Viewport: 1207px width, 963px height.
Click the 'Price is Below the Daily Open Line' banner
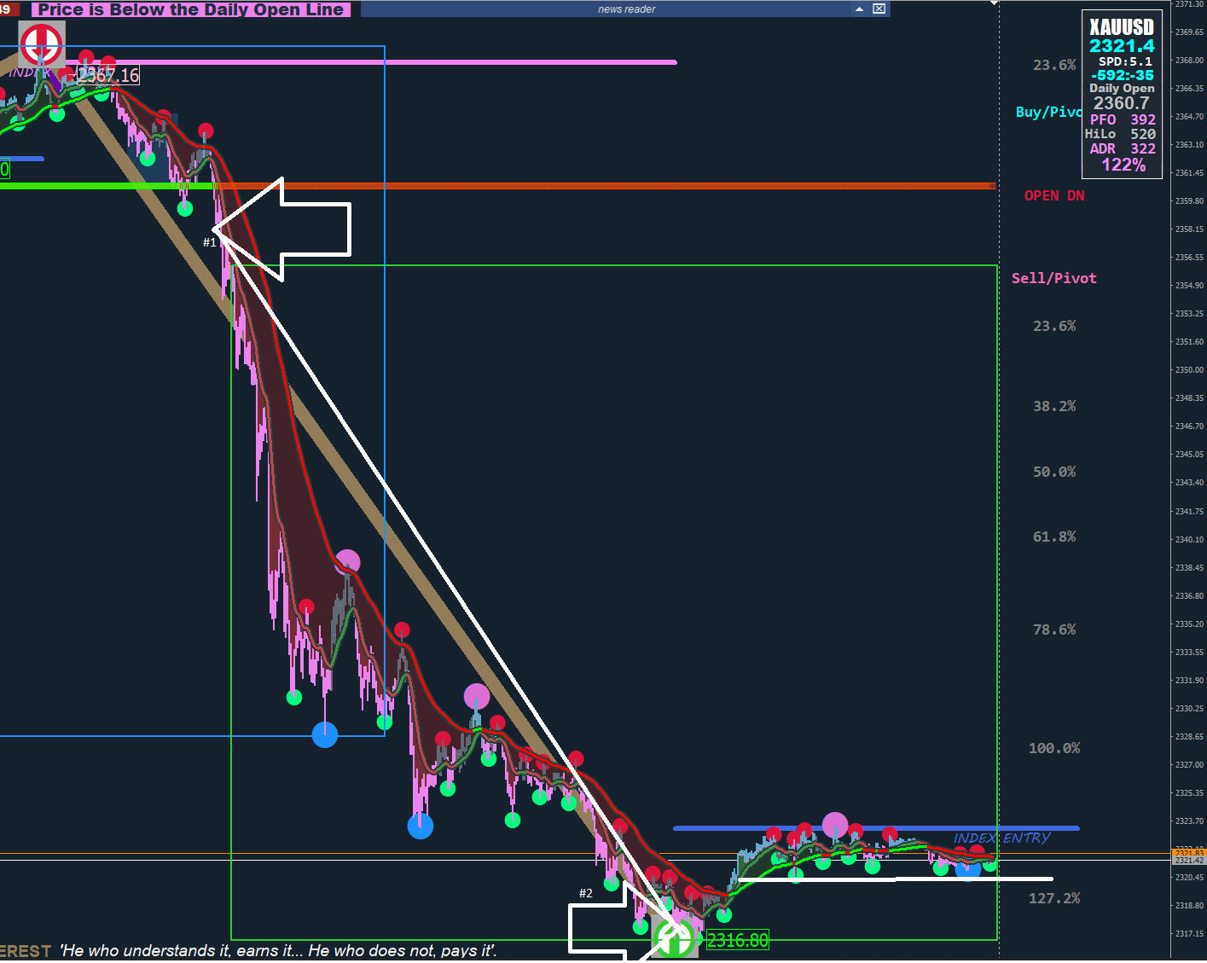[191, 9]
